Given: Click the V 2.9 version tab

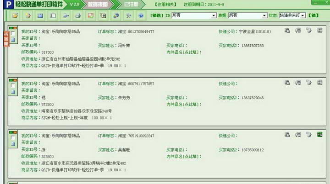Looking at the screenshot, I should pyautogui.click(x=75, y=5).
